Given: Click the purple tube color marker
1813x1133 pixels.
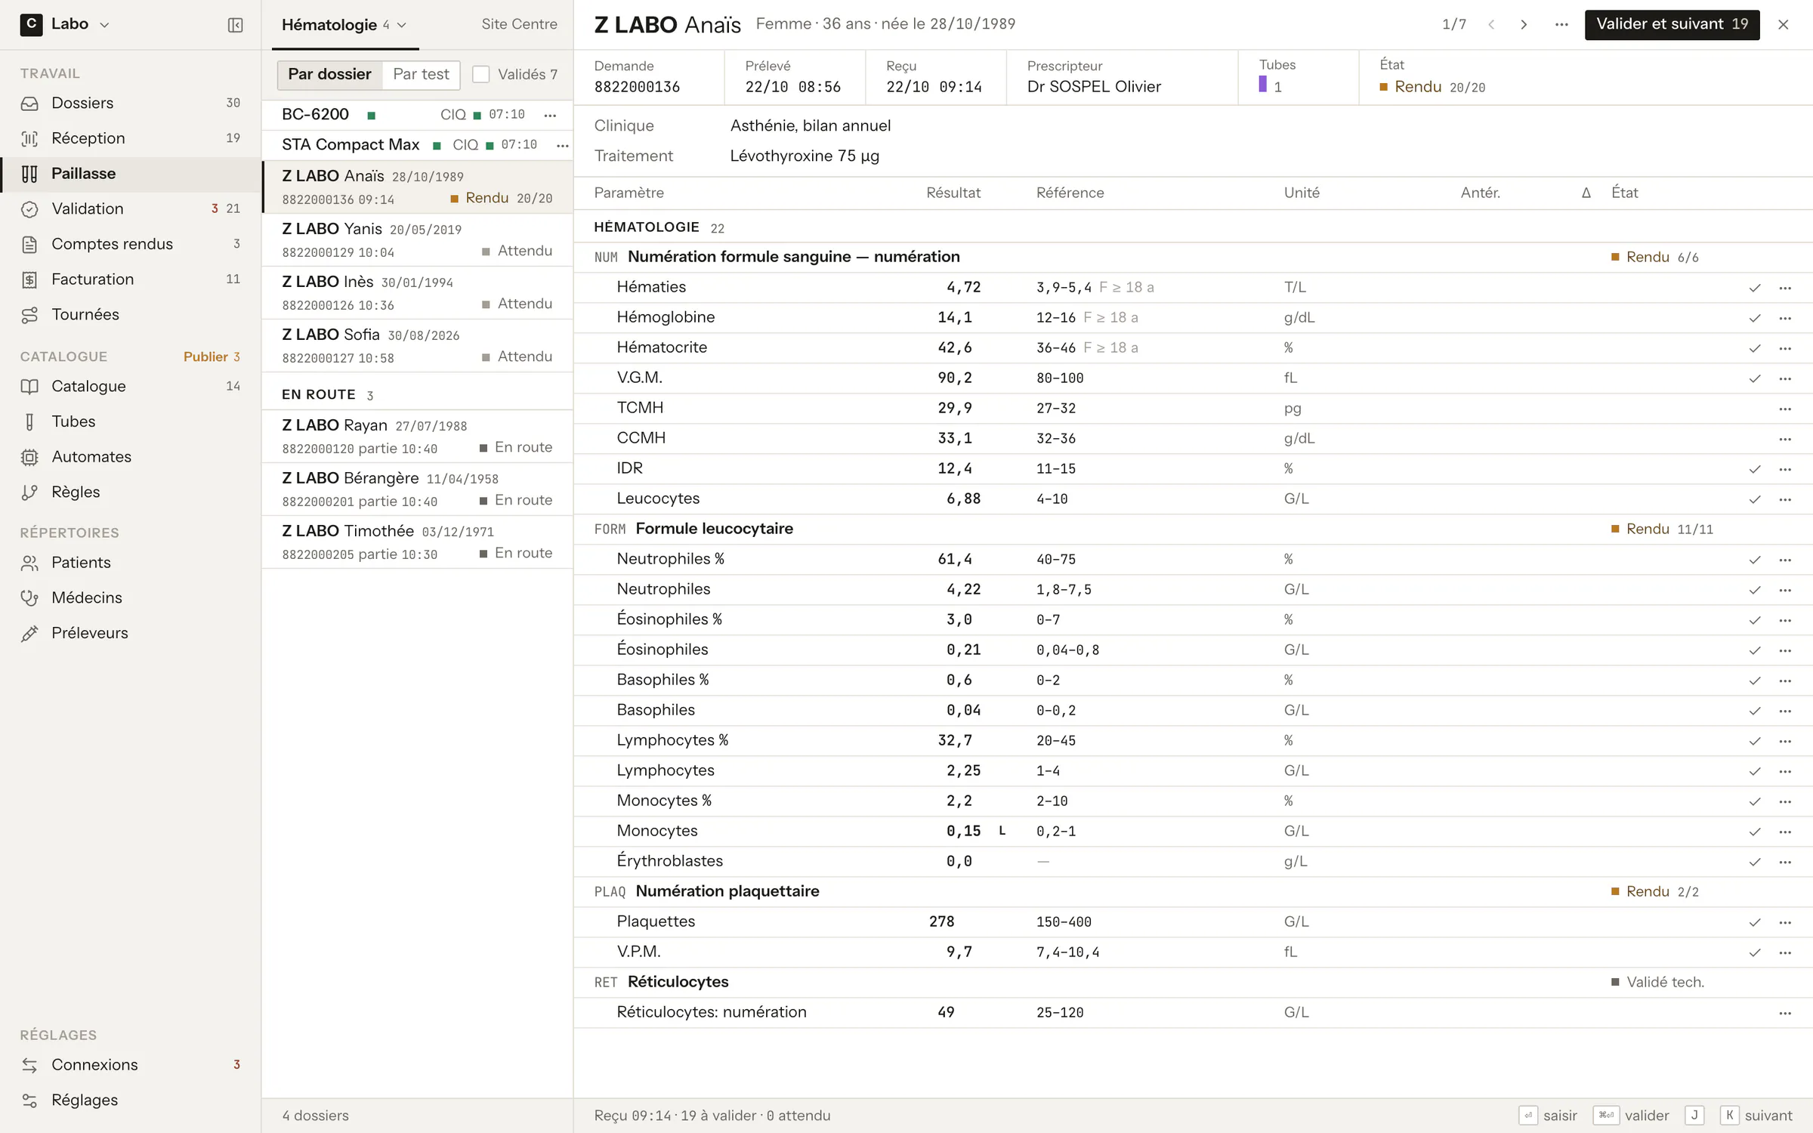Looking at the screenshot, I should pos(1262,85).
